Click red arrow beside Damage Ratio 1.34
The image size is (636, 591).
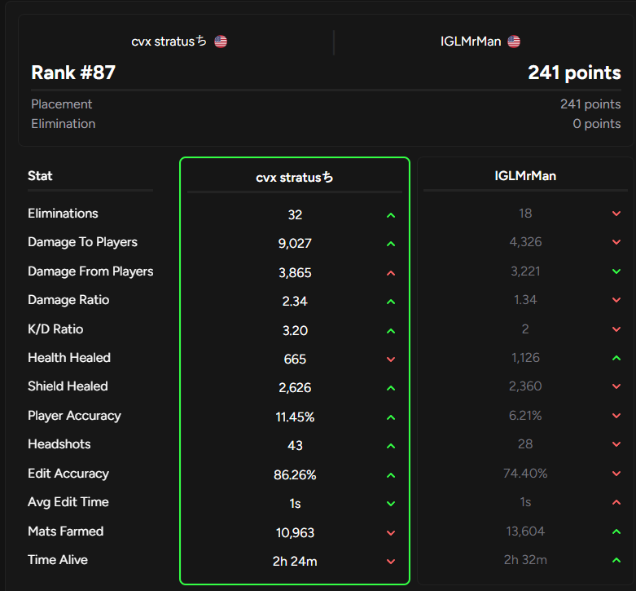[616, 300]
